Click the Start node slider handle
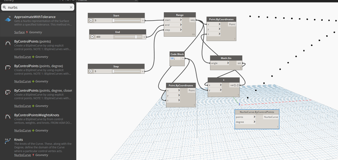Viewport: 338px width, 160px height. point(113,20)
